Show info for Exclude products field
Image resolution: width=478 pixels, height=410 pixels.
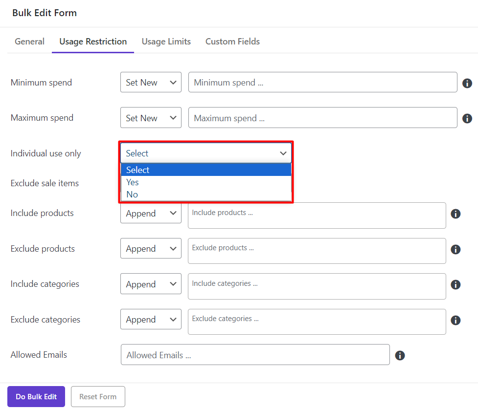[x=455, y=249]
